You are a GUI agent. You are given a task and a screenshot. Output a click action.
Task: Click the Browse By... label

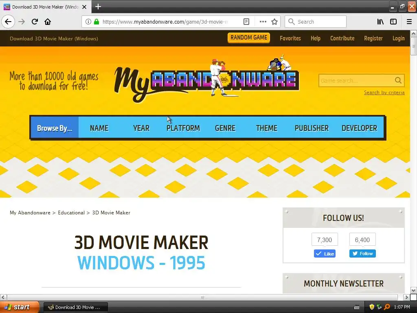pos(55,128)
